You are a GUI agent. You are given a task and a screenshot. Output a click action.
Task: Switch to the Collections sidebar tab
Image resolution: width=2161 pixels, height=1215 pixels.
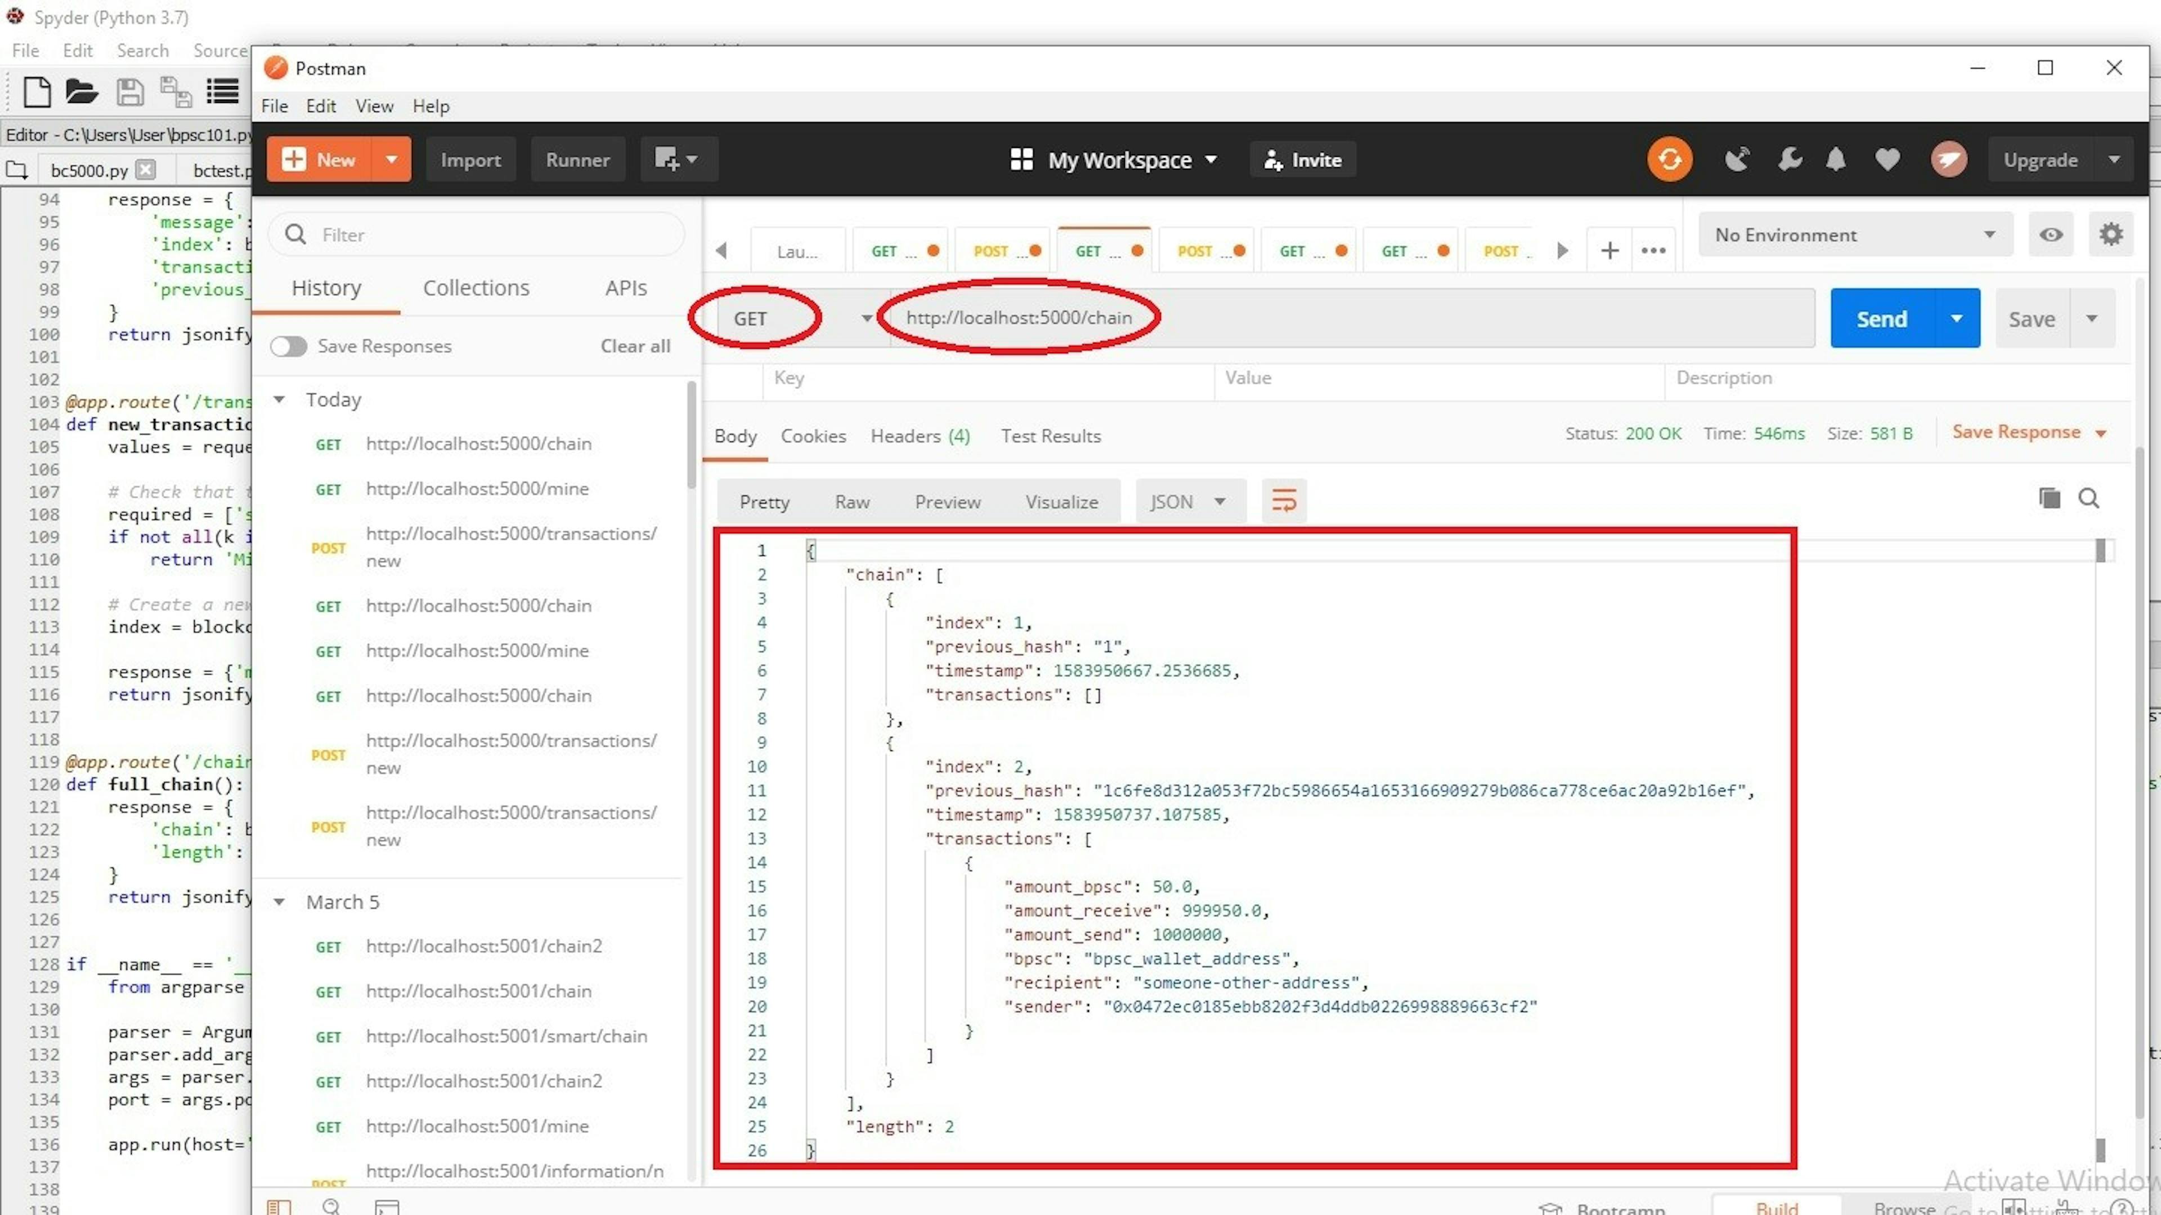[476, 287]
